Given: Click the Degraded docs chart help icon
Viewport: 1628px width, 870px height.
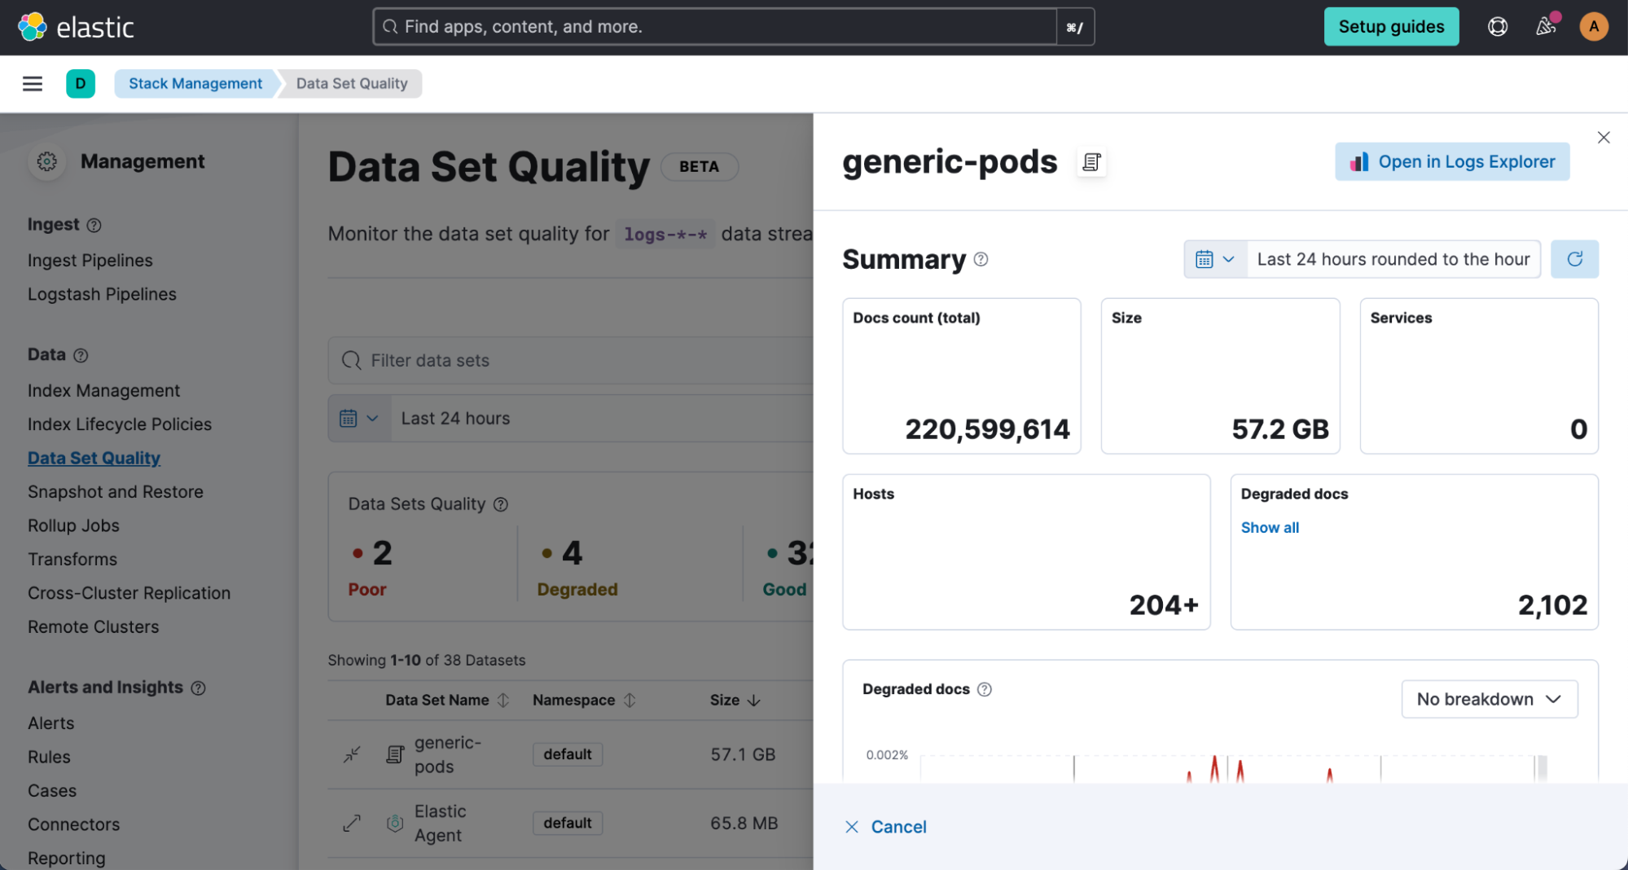Looking at the screenshot, I should coord(985,690).
